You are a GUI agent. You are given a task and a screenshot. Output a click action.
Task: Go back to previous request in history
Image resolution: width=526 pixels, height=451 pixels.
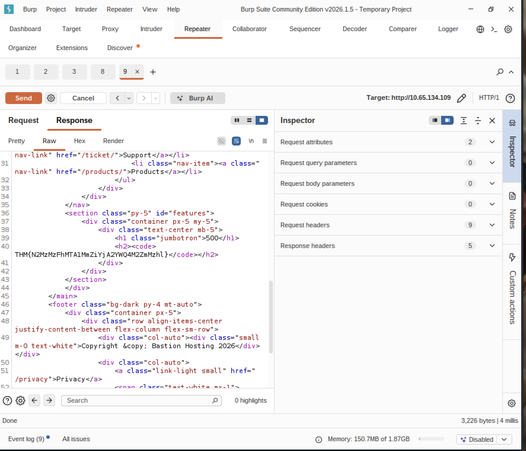(117, 98)
